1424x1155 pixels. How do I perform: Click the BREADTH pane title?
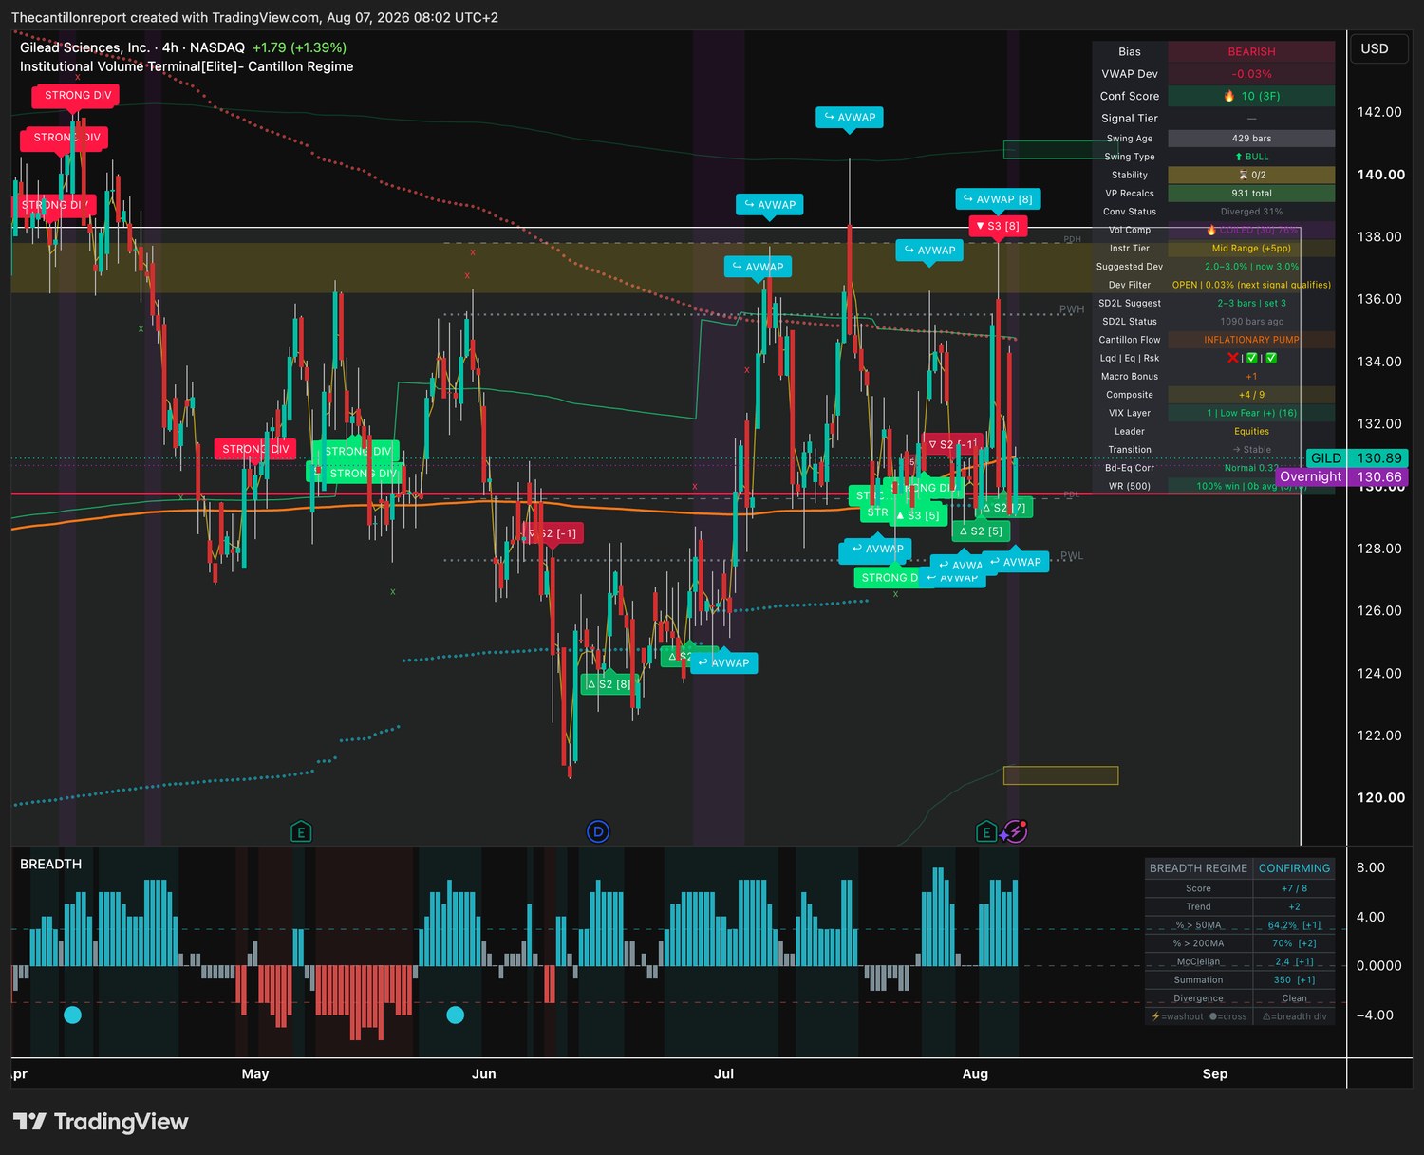click(x=51, y=864)
